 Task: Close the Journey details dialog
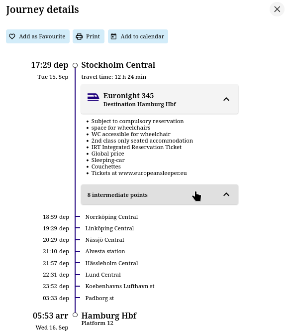[x=277, y=9]
